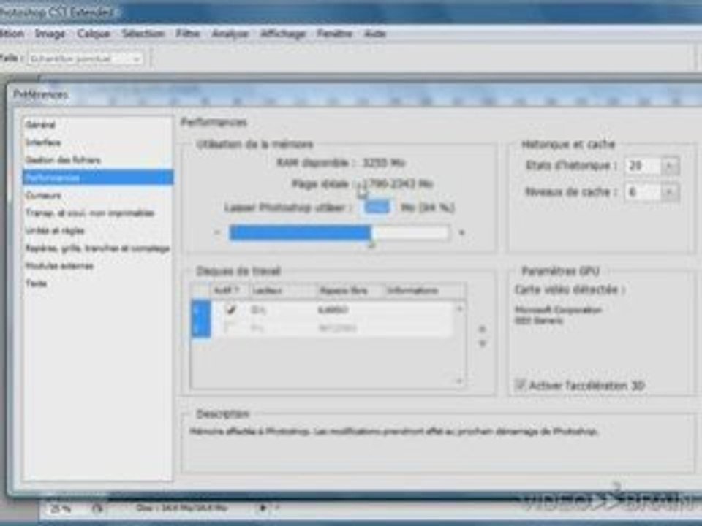Open the Image menu

[x=50, y=34]
